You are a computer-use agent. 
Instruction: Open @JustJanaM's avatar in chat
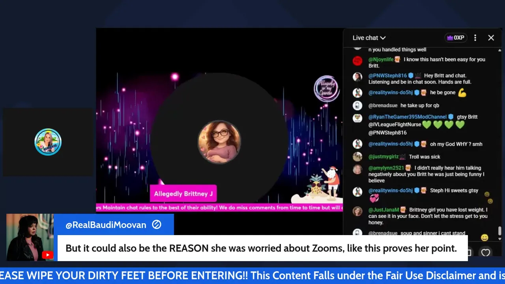(357, 211)
